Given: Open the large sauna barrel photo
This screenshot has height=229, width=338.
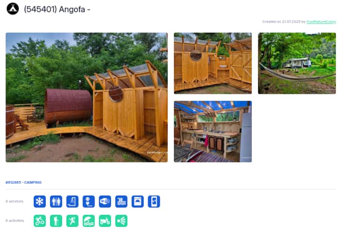Looking at the screenshot, I should pyautogui.click(x=87, y=97).
